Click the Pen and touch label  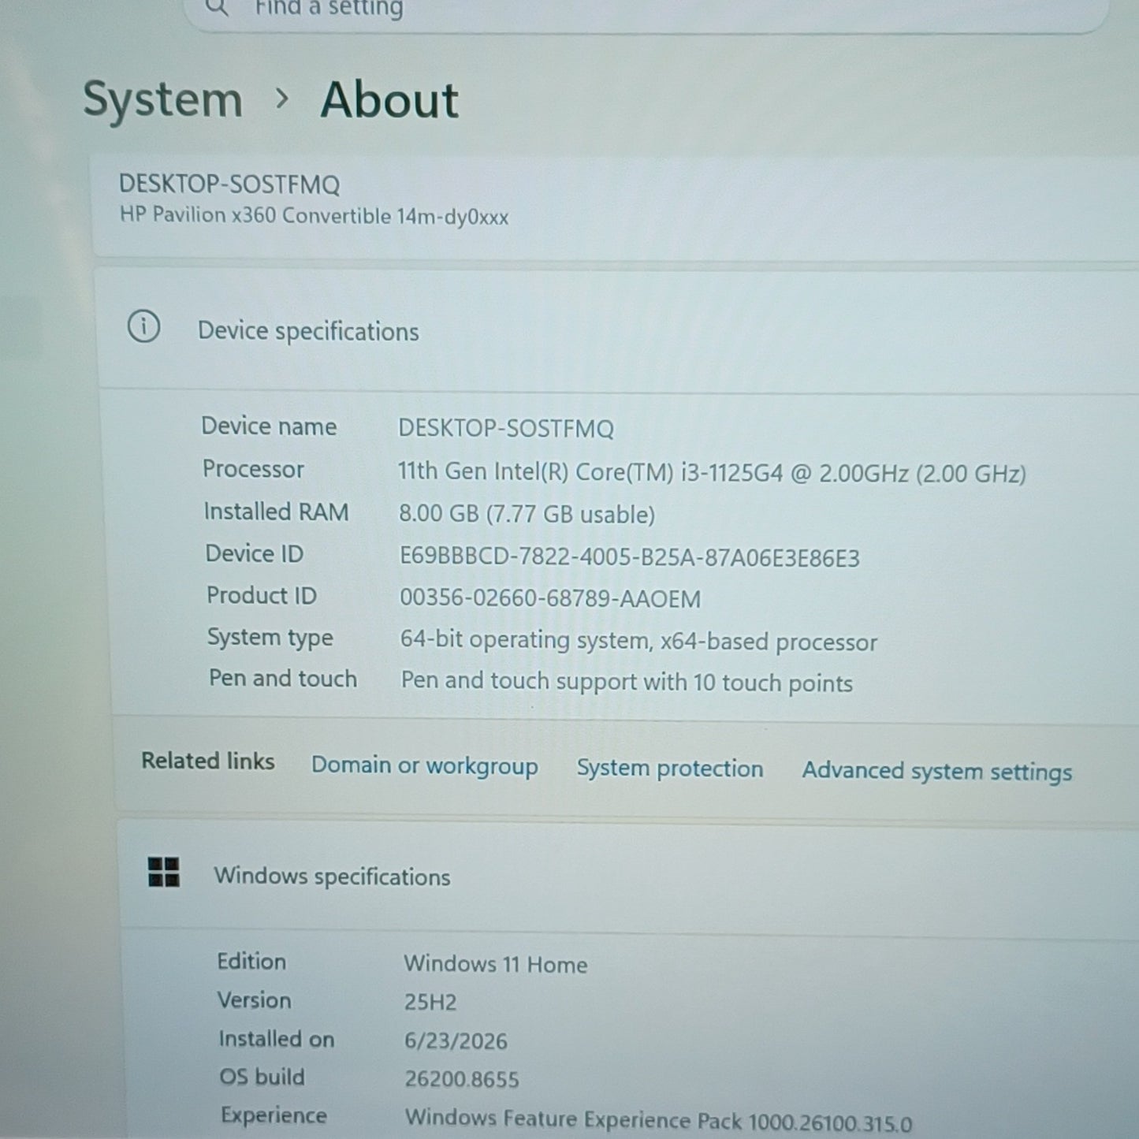283,679
